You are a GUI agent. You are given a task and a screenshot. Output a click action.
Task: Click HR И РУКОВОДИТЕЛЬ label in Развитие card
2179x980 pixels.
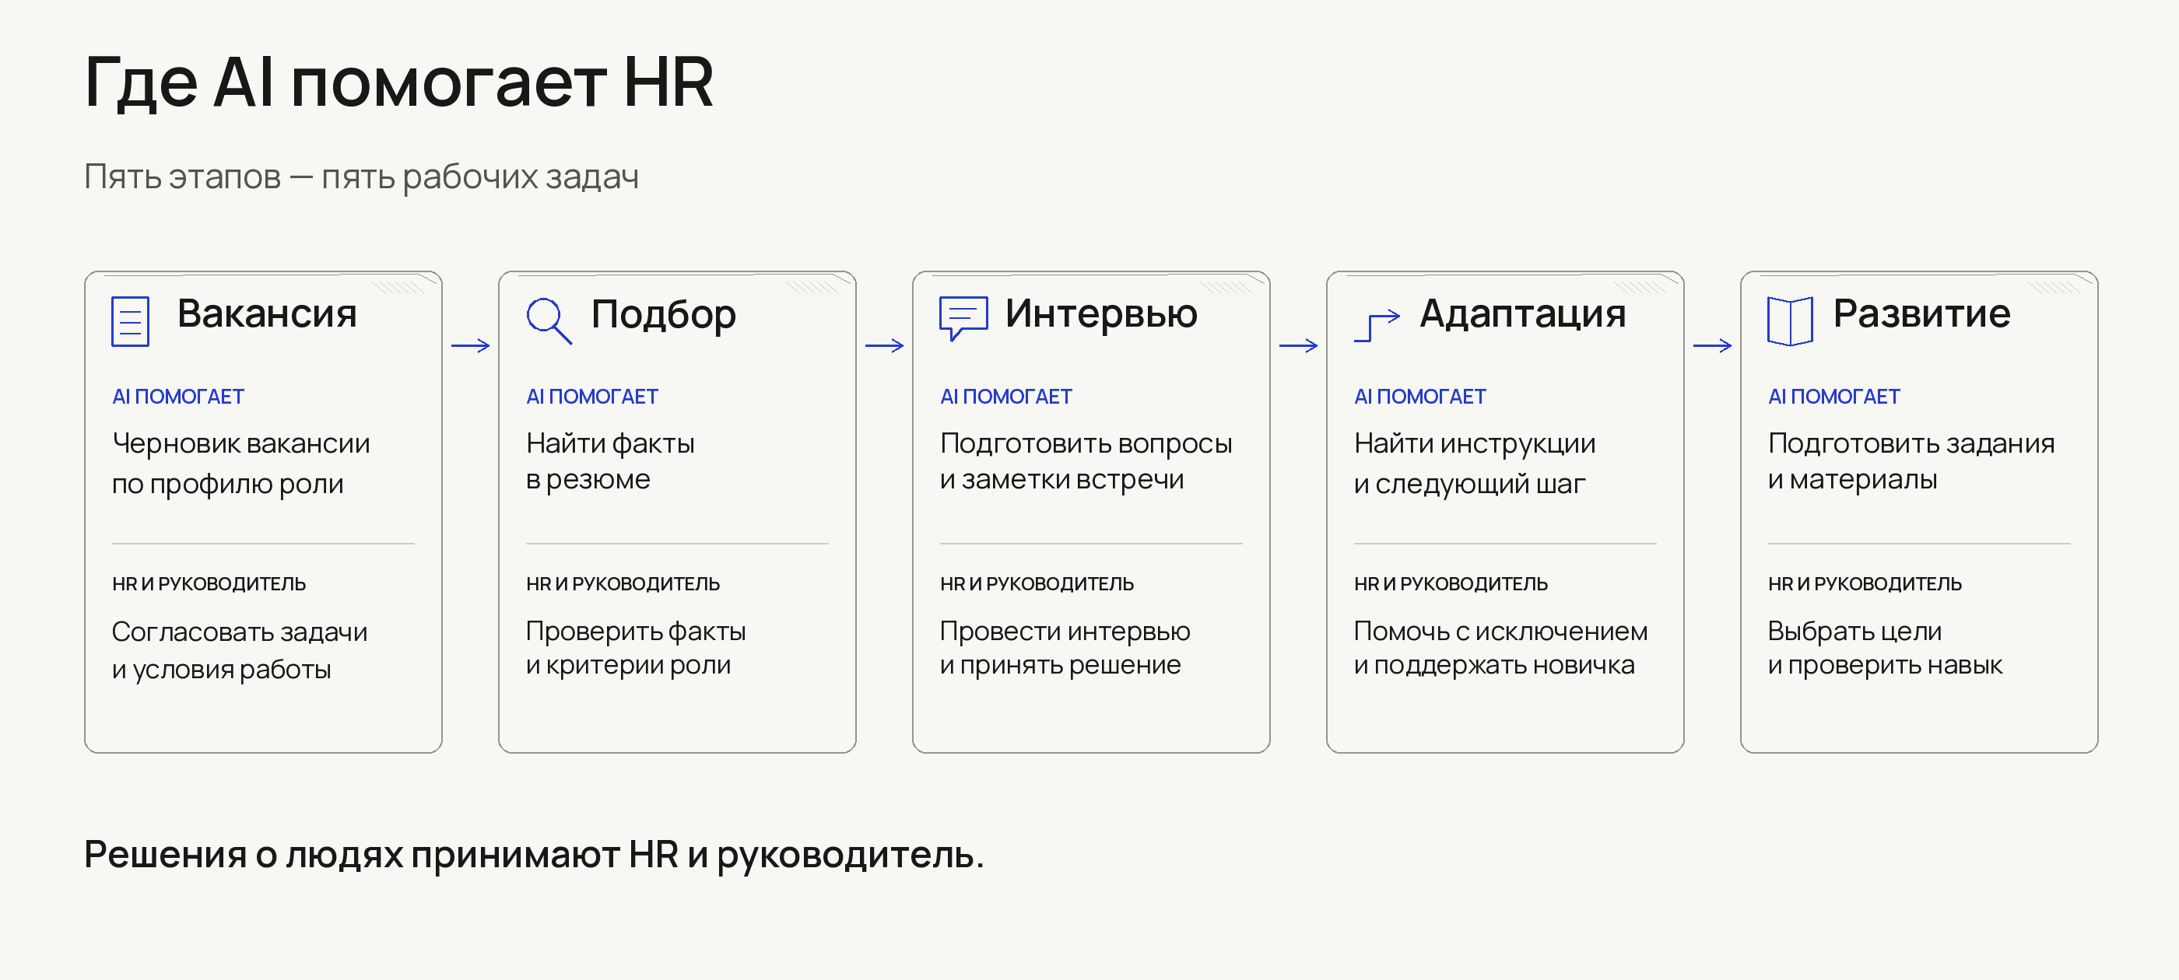click(1865, 583)
